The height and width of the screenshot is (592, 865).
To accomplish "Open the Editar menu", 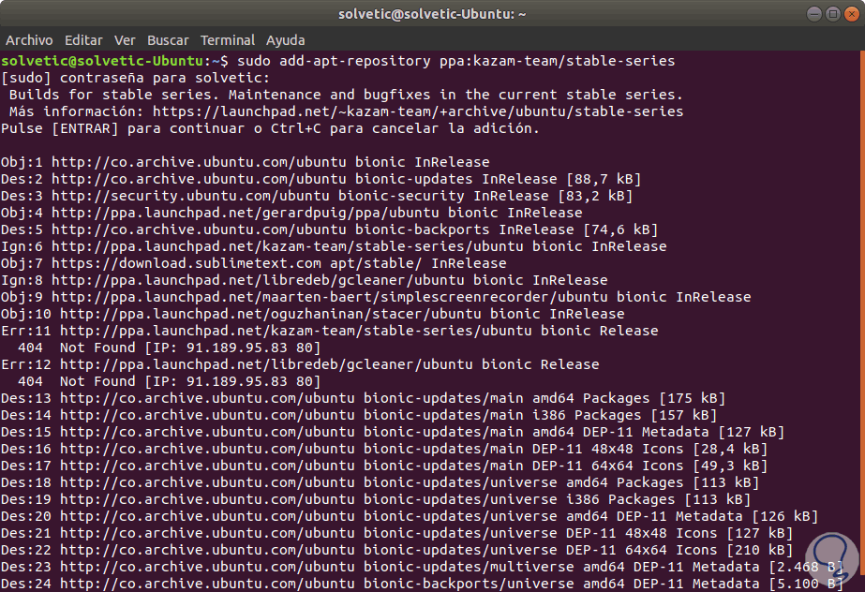I will 83,40.
